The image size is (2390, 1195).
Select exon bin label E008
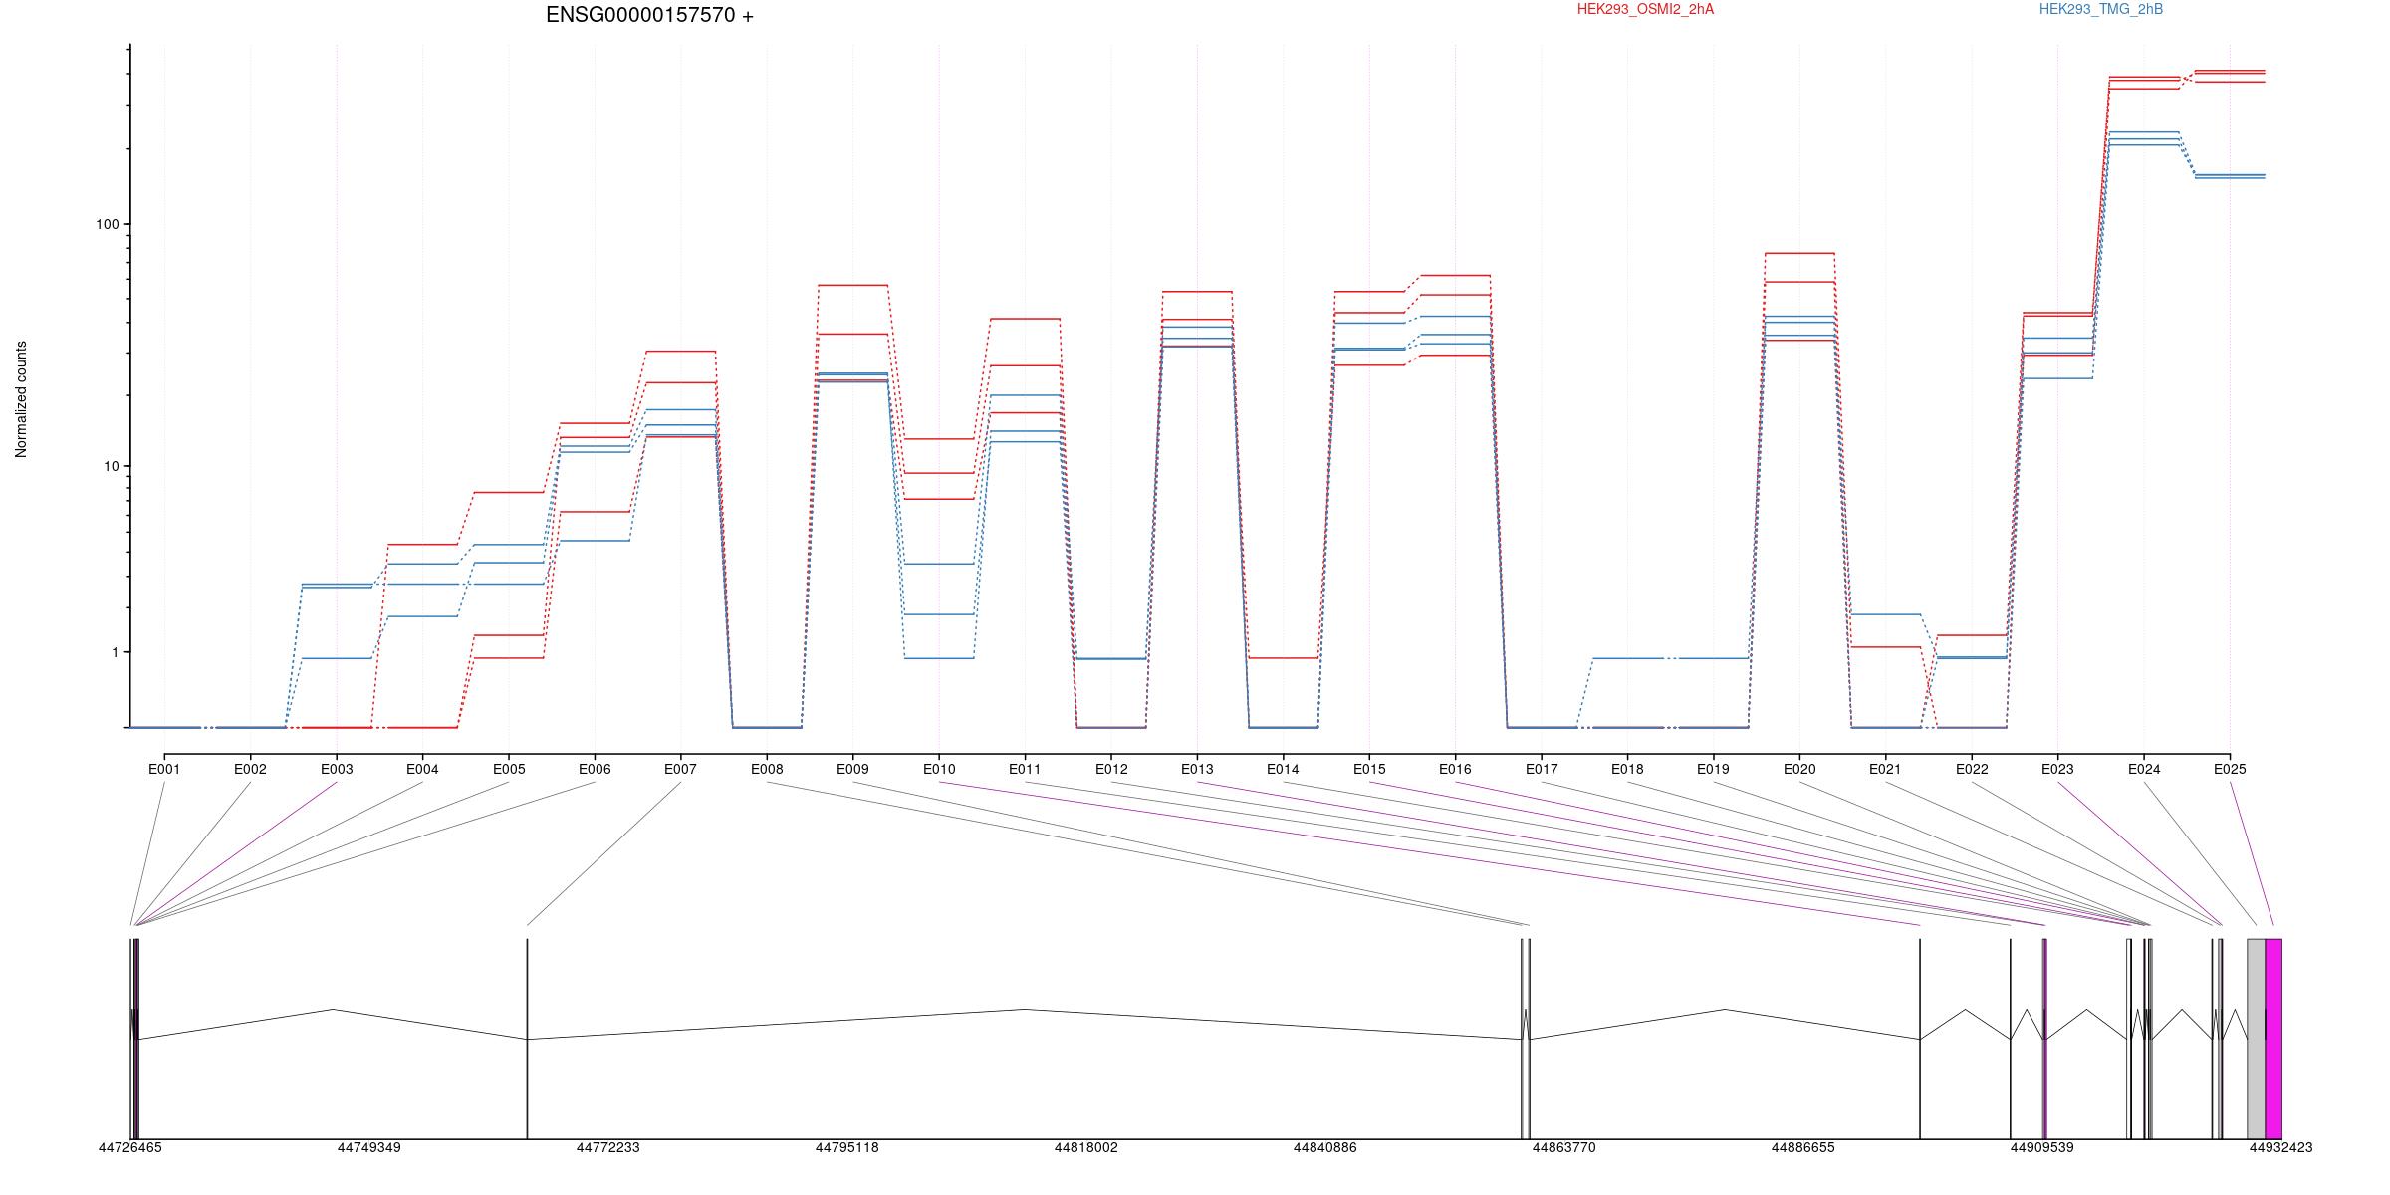click(767, 769)
